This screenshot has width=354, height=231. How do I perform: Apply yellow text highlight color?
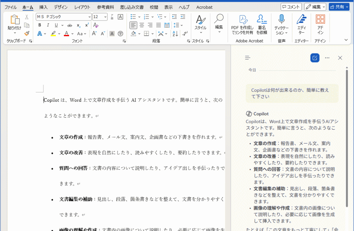[53, 34]
